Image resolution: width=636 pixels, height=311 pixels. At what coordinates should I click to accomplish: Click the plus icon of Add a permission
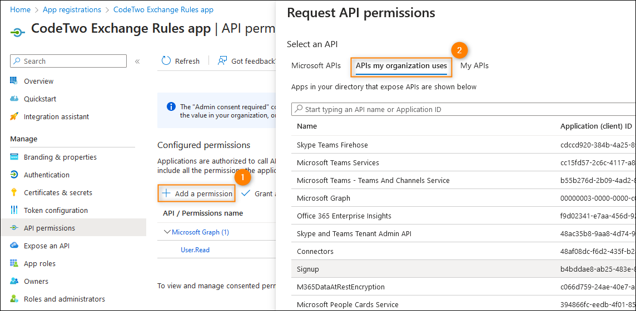point(166,193)
